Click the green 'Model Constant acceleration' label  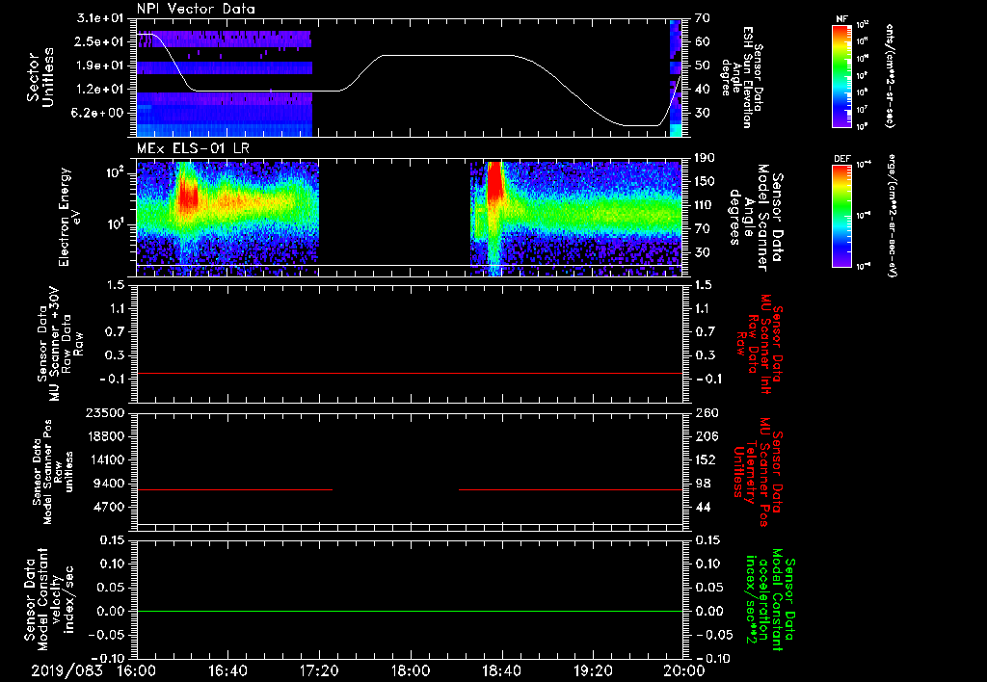click(769, 600)
